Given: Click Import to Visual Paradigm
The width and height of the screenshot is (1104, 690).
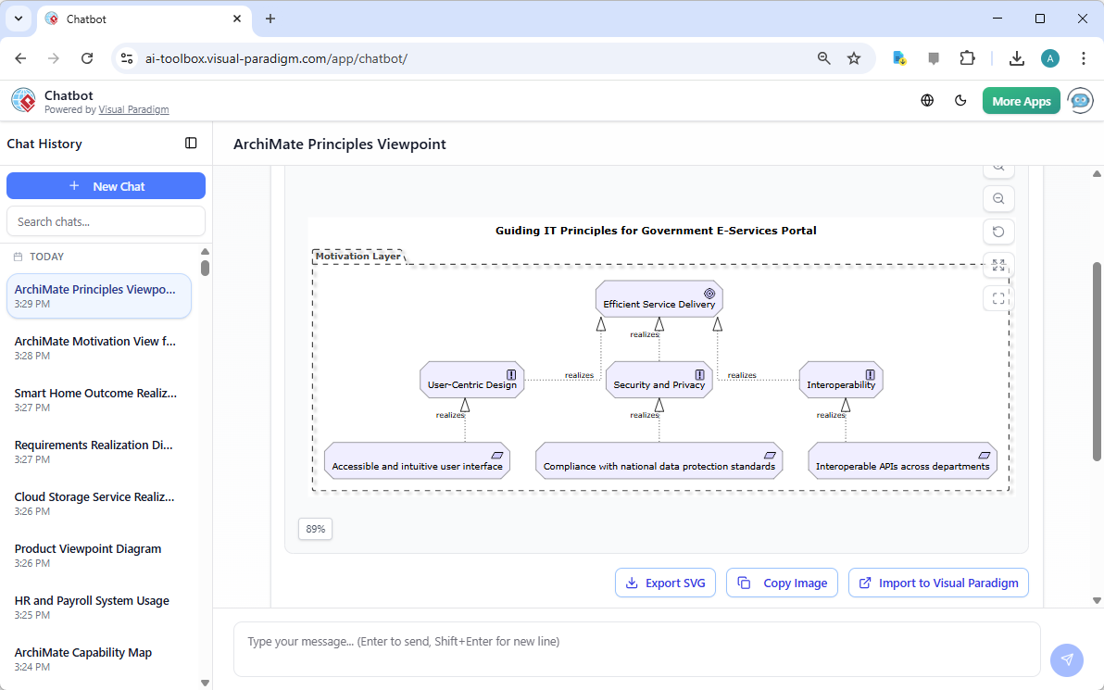Looking at the screenshot, I should tap(938, 583).
